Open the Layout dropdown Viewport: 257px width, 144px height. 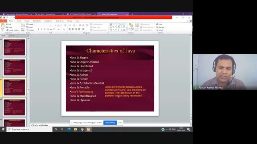31,24
